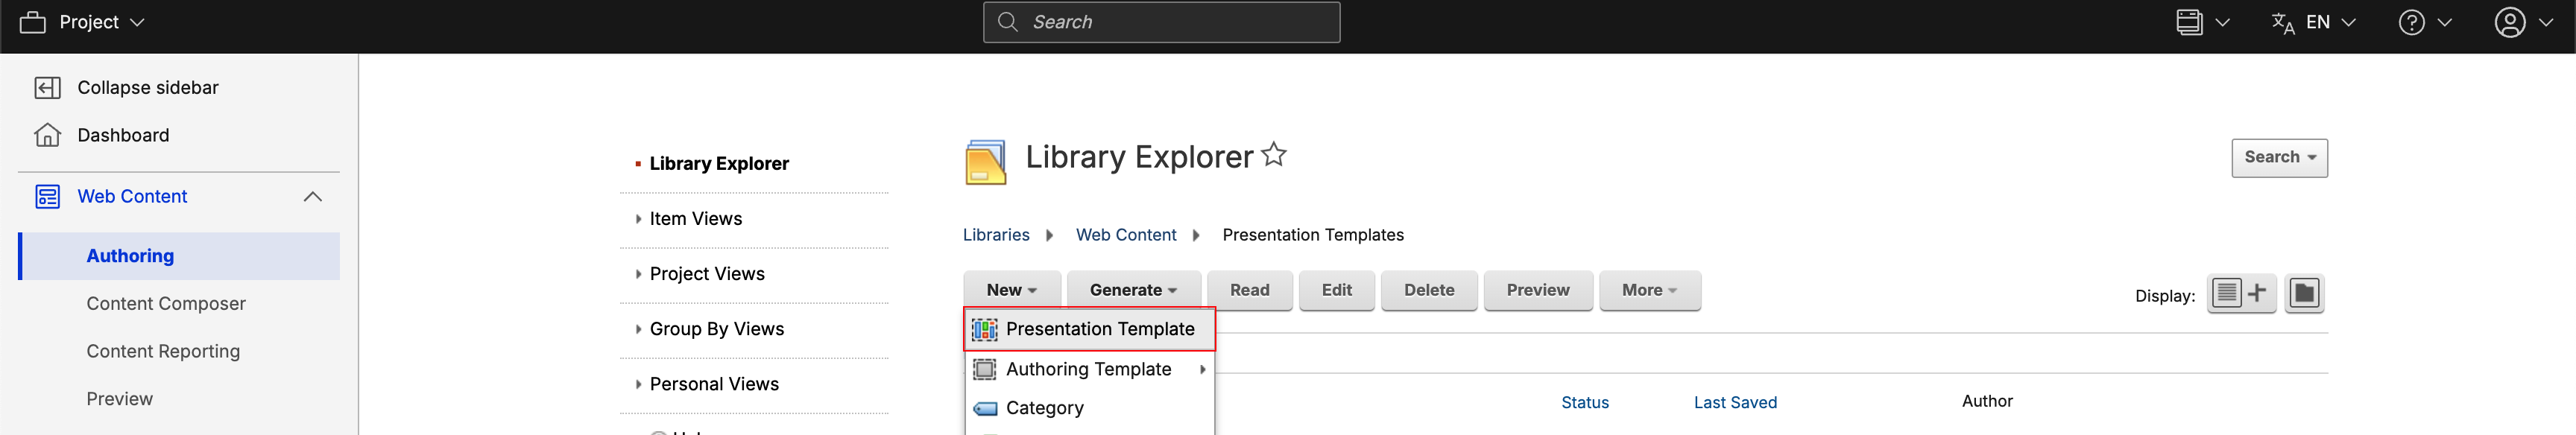
Task: Open the More actions dropdown
Action: pos(1648,291)
